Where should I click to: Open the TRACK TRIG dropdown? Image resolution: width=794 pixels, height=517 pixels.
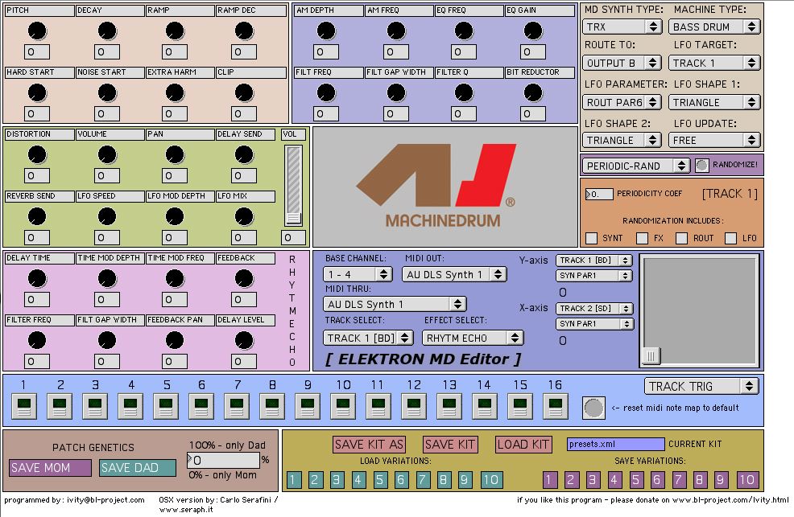point(701,386)
